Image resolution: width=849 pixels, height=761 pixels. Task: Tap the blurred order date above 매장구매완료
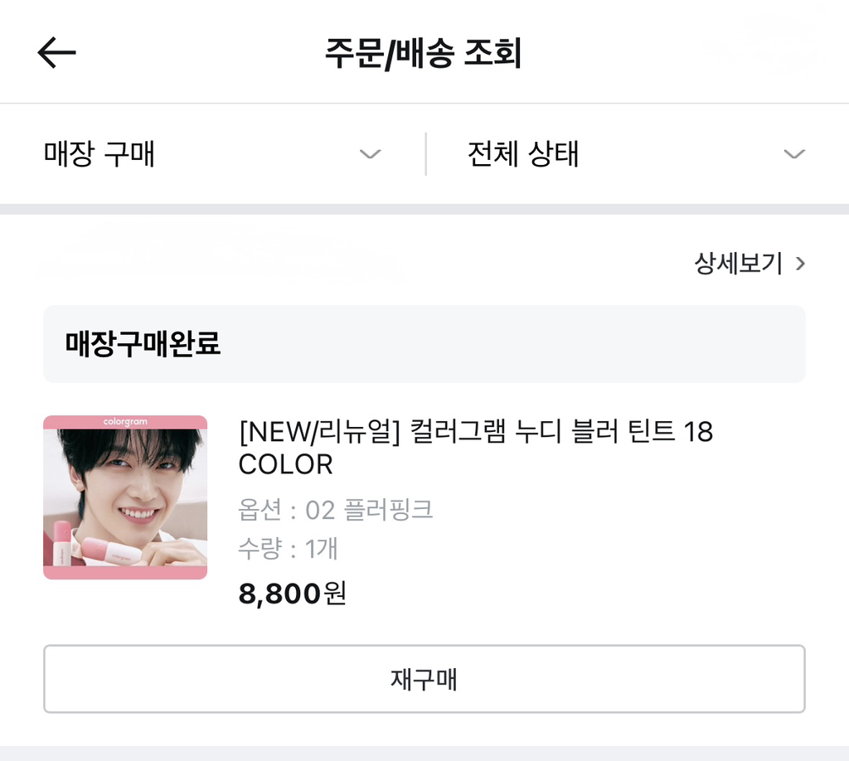(x=216, y=253)
